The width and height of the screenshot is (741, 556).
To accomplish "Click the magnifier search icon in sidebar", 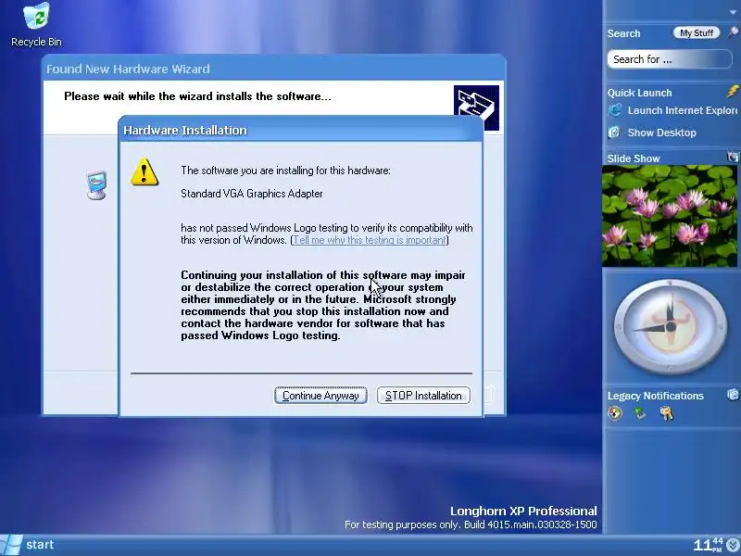I will 733,32.
